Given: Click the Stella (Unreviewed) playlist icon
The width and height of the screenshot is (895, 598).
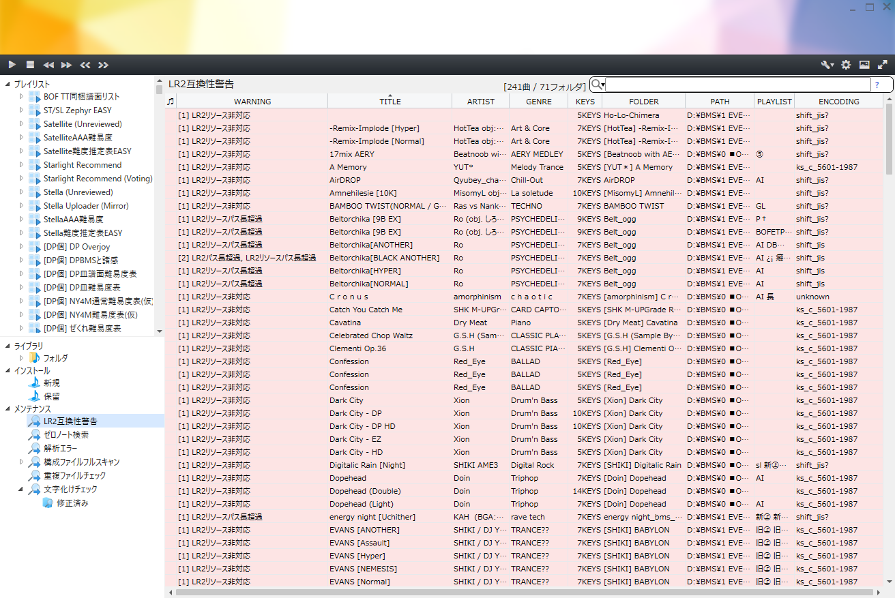Looking at the screenshot, I should pos(35,192).
